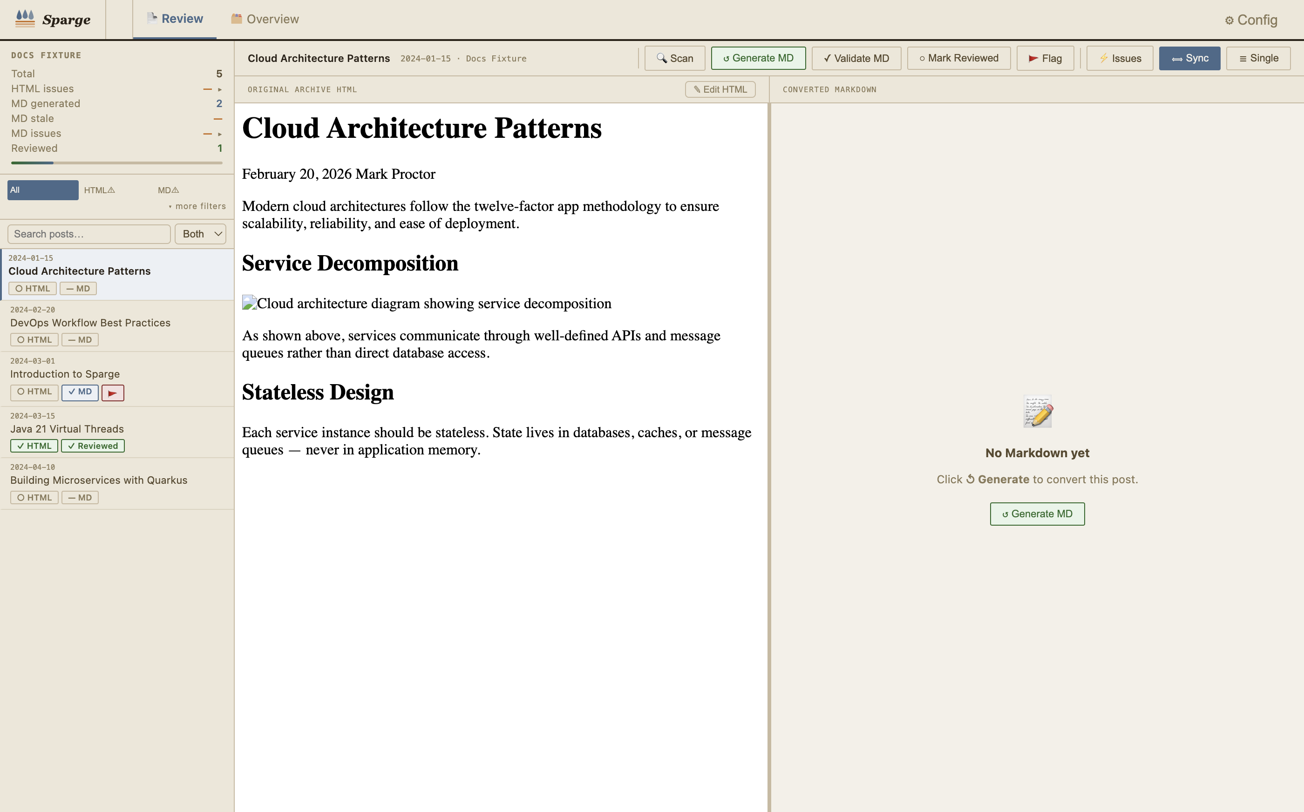1304x812 pixels.
Task: Open Cloud Architecture Patterns post in list
Action: [117, 274]
